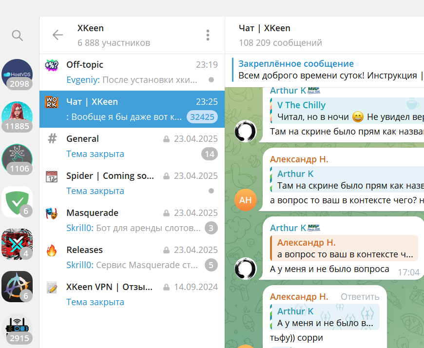
Task: Click the 14 unread badge on General
Action: click(x=210, y=154)
